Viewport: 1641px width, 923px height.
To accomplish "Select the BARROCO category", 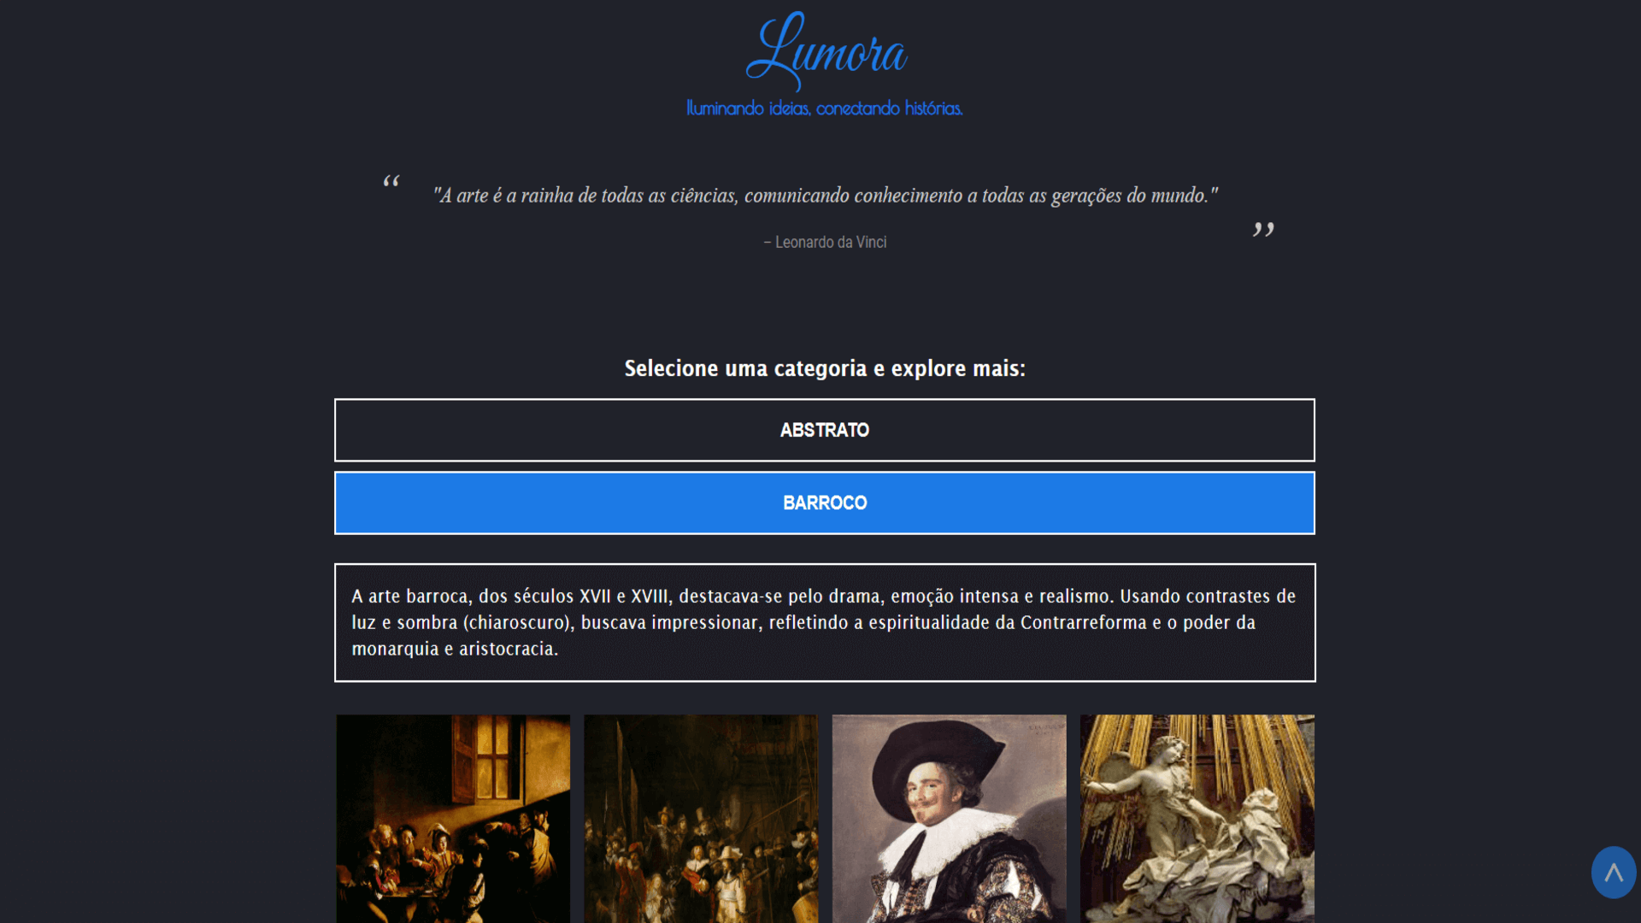I will click(825, 503).
